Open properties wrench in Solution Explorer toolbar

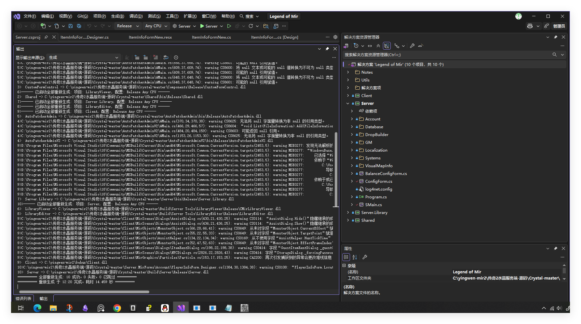tap(412, 46)
